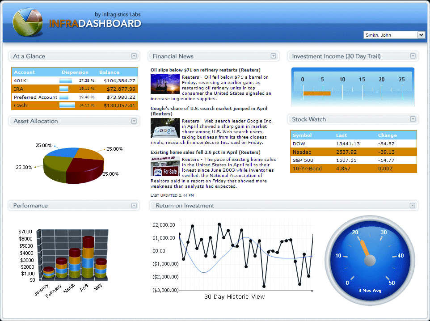Open the Oil slips below $71 headline

point(205,70)
